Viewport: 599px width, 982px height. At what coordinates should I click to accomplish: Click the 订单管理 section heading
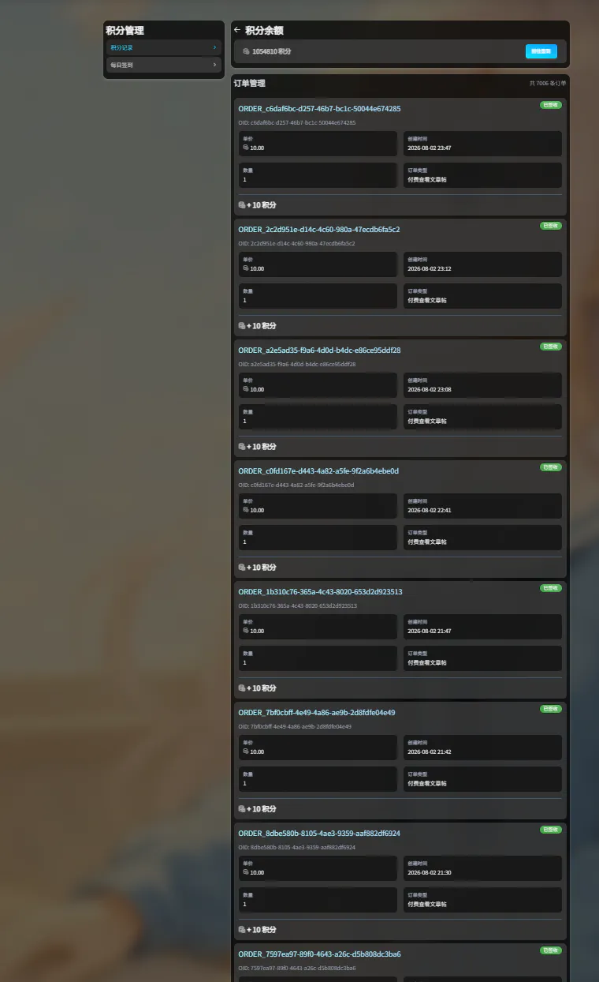tap(250, 83)
